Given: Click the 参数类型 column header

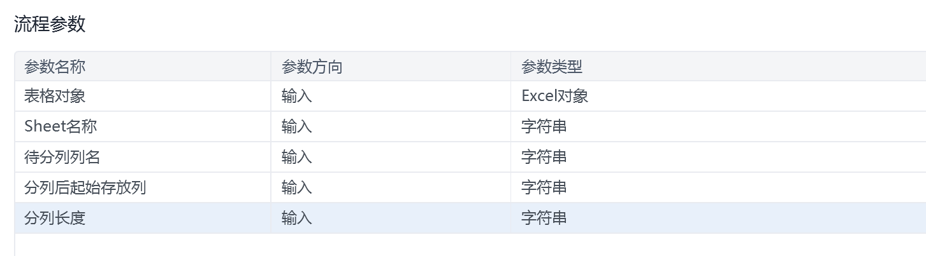Looking at the screenshot, I should point(551,67).
